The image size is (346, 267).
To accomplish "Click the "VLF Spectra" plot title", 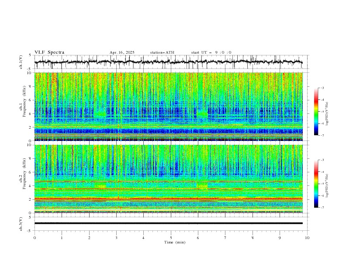I will (49, 52).
